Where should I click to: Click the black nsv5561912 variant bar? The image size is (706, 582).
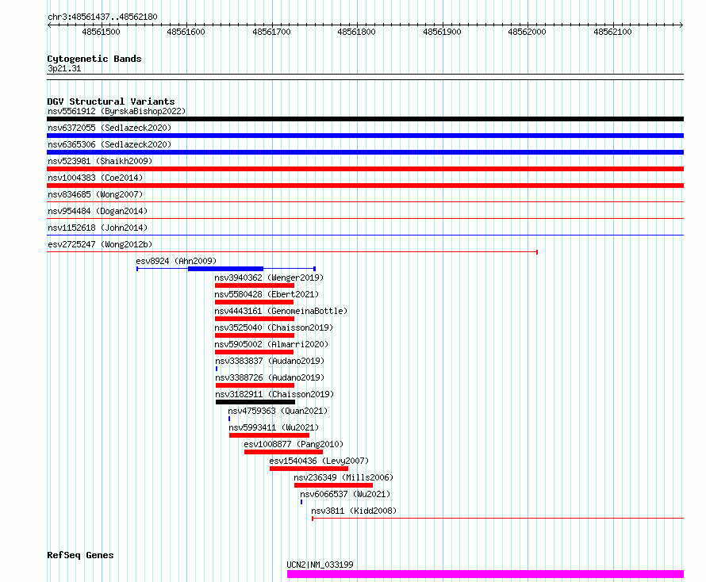coord(365,119)
